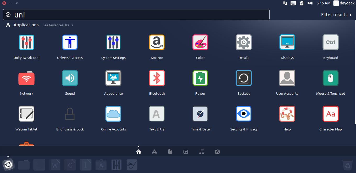
Task: Launch the Help app
Action: click(x=287, y=114)
